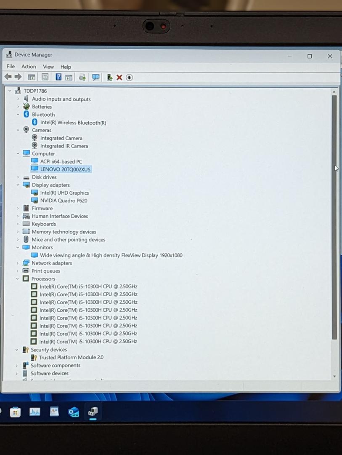The image size is (342, 455).
Task: Select the Integrated Camera device
Action: 61,138
